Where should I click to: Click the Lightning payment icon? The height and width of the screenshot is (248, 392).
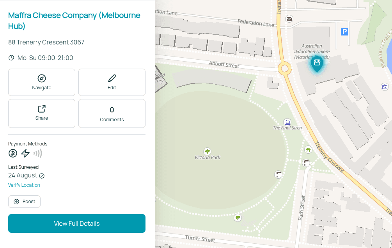pos(25,153)
